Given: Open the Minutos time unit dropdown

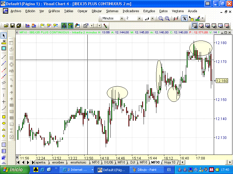Looking at the screenshot, I should click(122, 18).
